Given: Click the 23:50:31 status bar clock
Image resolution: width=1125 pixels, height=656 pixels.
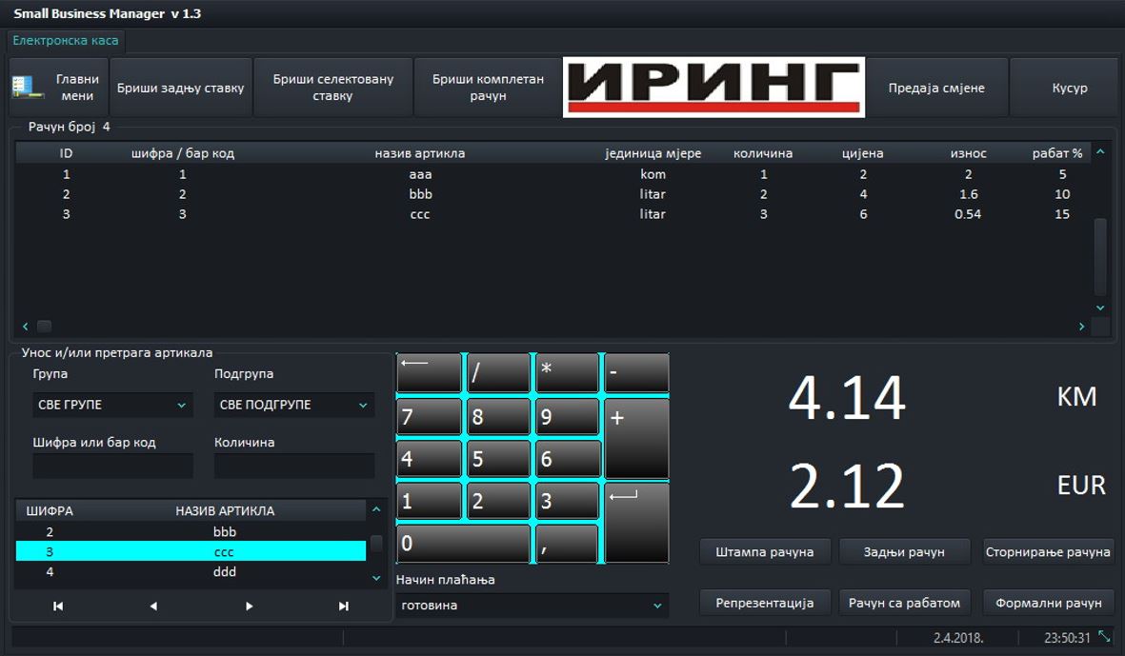Looking at the screenshot, I should 1067,637.
